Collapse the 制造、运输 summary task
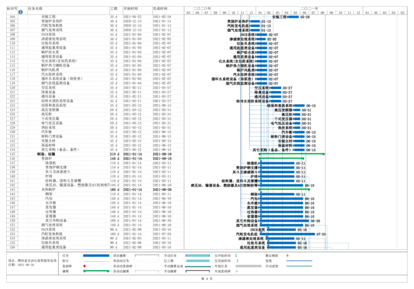The image size is (414, 289). click(35, 154)
